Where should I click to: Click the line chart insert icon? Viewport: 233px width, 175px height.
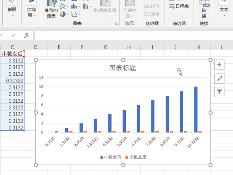63,6
